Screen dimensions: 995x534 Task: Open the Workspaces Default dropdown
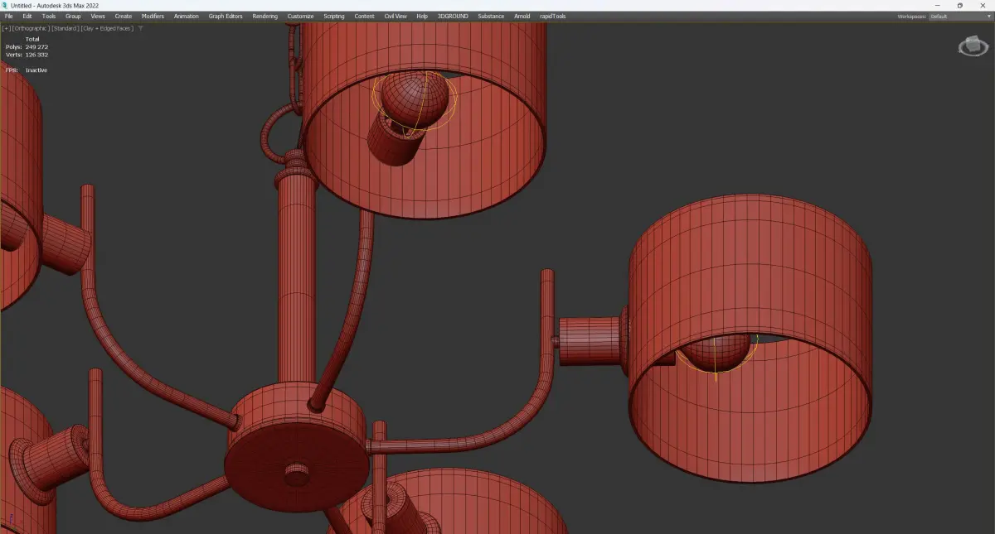click(x=960, y=16)
